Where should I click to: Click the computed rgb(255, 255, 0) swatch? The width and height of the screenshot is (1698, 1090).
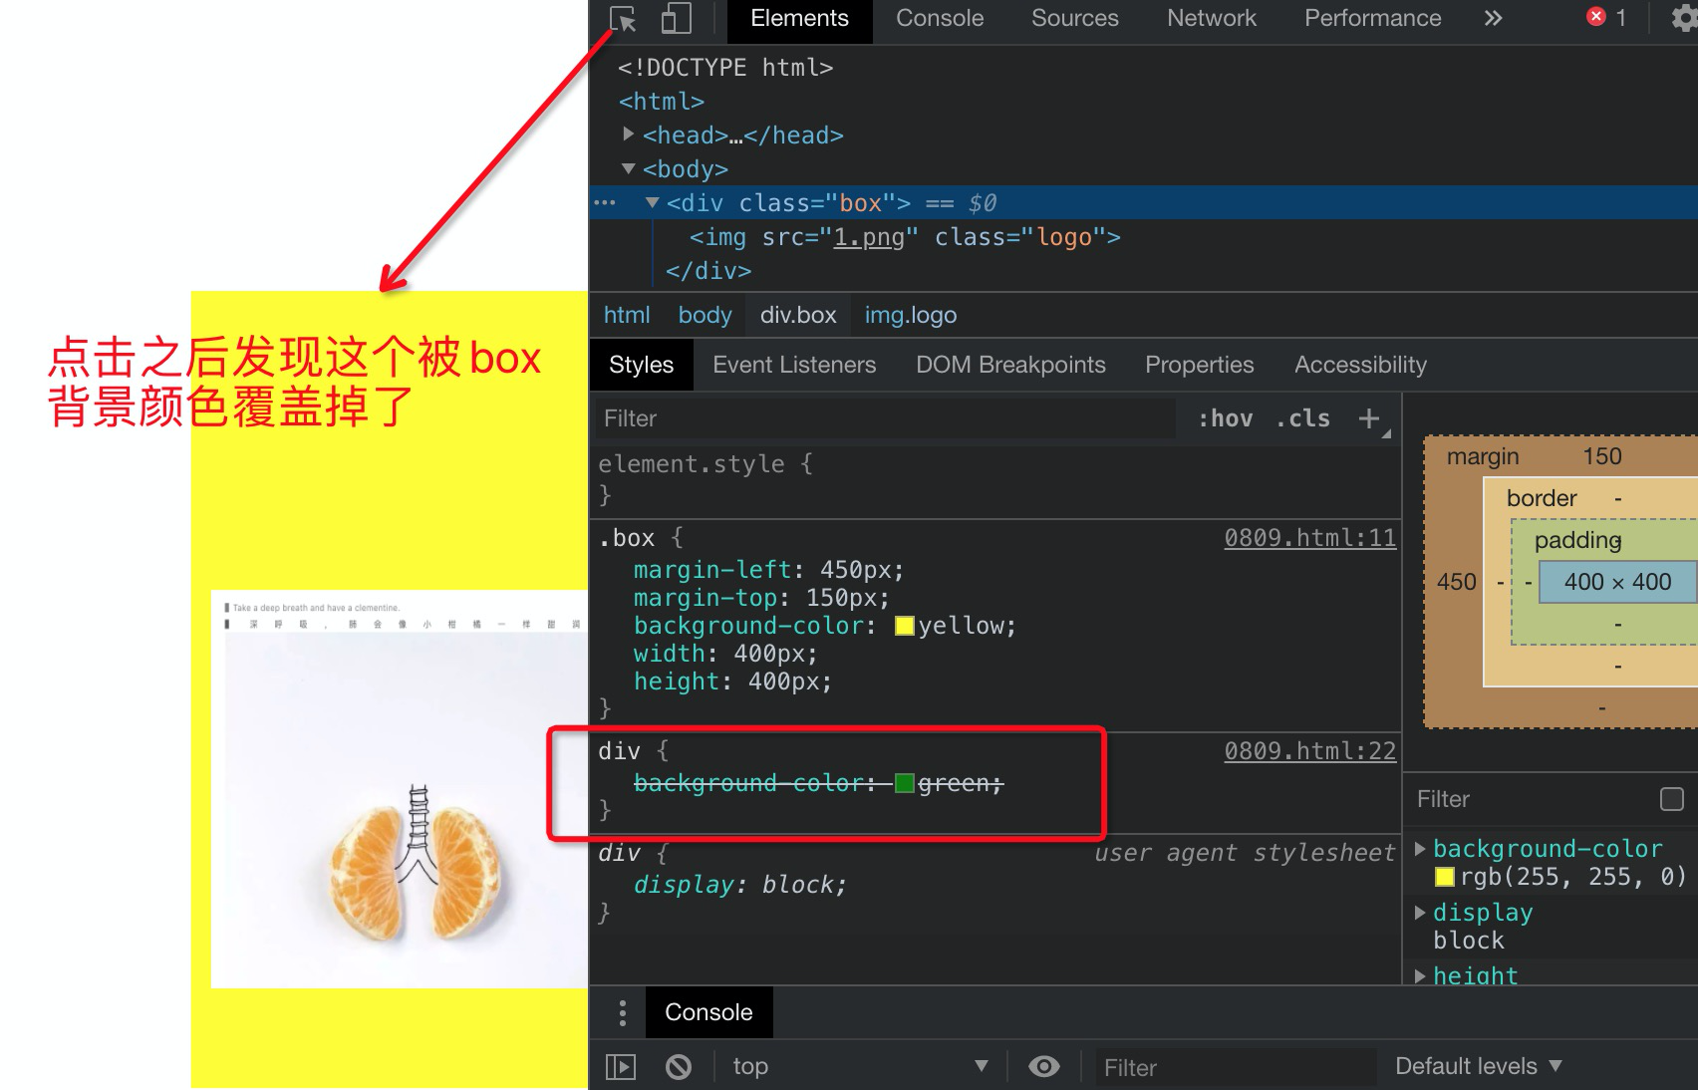[x=1444, y=877]
